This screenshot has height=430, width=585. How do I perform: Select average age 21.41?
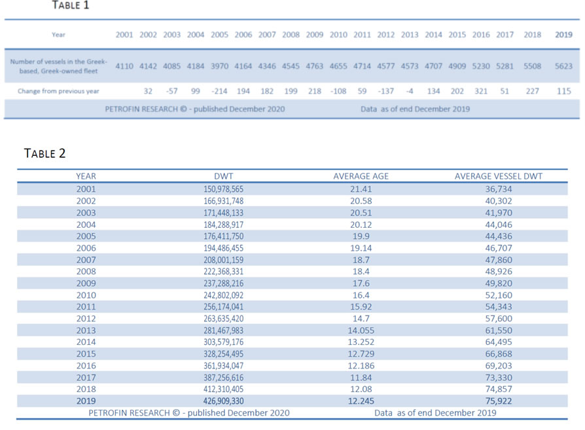361,189
